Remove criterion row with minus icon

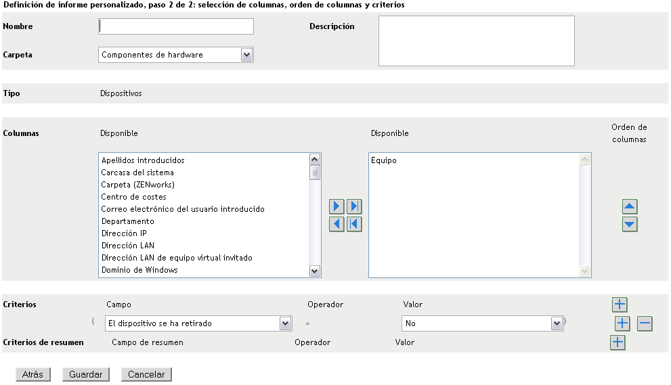pyautogui.click(x=645, y=323)
